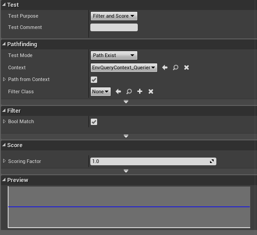Screen dimensions: 257x235
Task: Toggle the Path from Context checkbox
Action: (94, 80)
